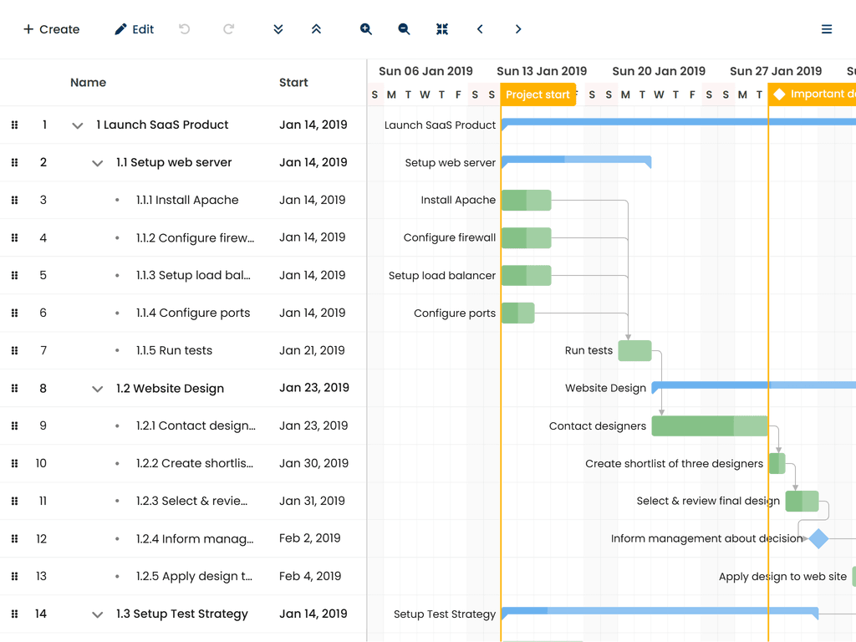Expand all tasks with double-chevron down
The image size is (856, 642).
point(278,29)
